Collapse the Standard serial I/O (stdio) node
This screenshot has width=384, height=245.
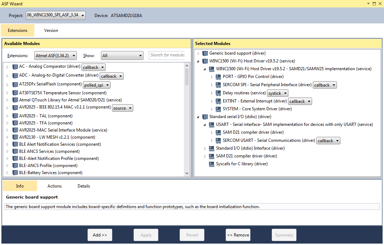tap(198, 117)
